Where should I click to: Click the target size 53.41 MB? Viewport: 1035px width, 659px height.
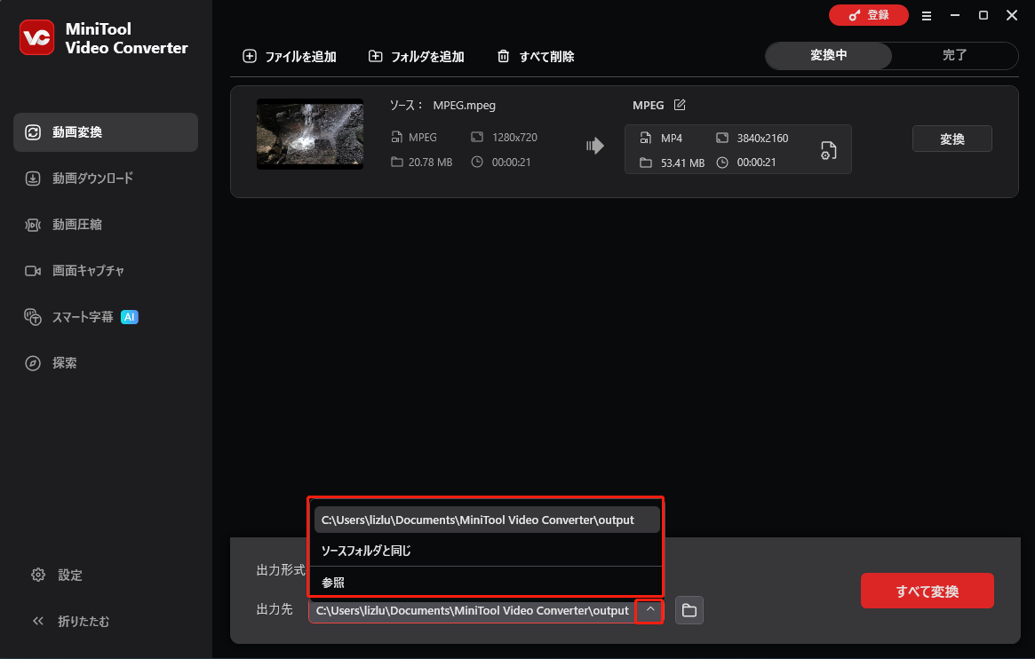coord(682,163)
